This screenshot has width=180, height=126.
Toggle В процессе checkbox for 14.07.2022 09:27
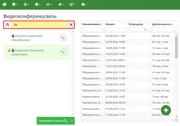[x=130, y=60]
